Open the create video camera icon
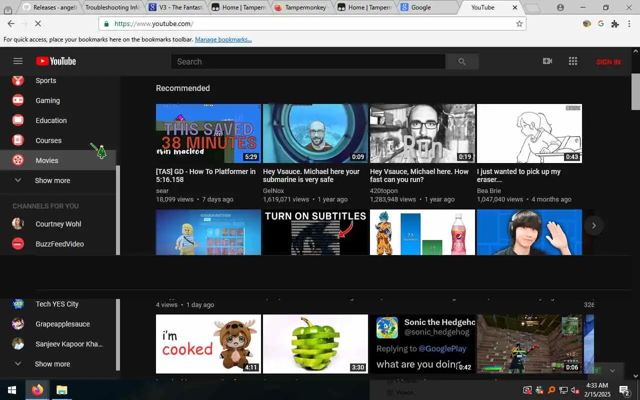 [547, 61]
